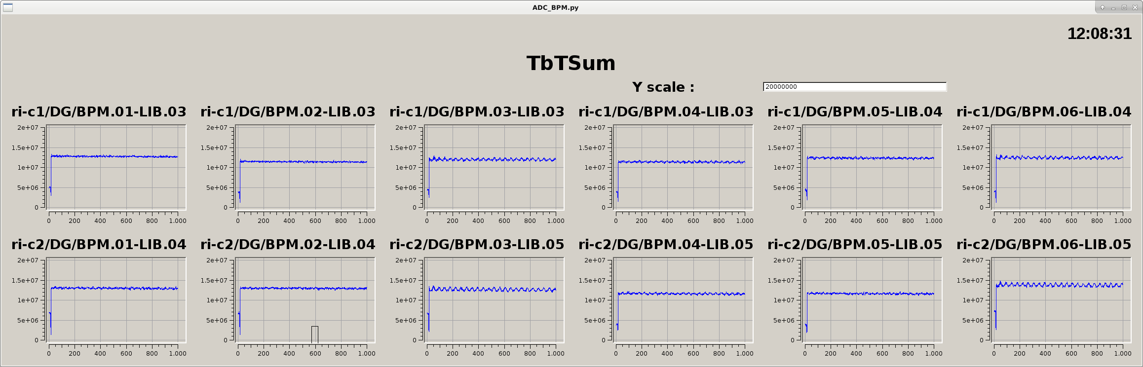Image resolution: width=1143 pixels, height=367 pixels.
Task: Select the ri-c1/DG/BPM.06-LIB.04 plot
Action: [1061, 168]
